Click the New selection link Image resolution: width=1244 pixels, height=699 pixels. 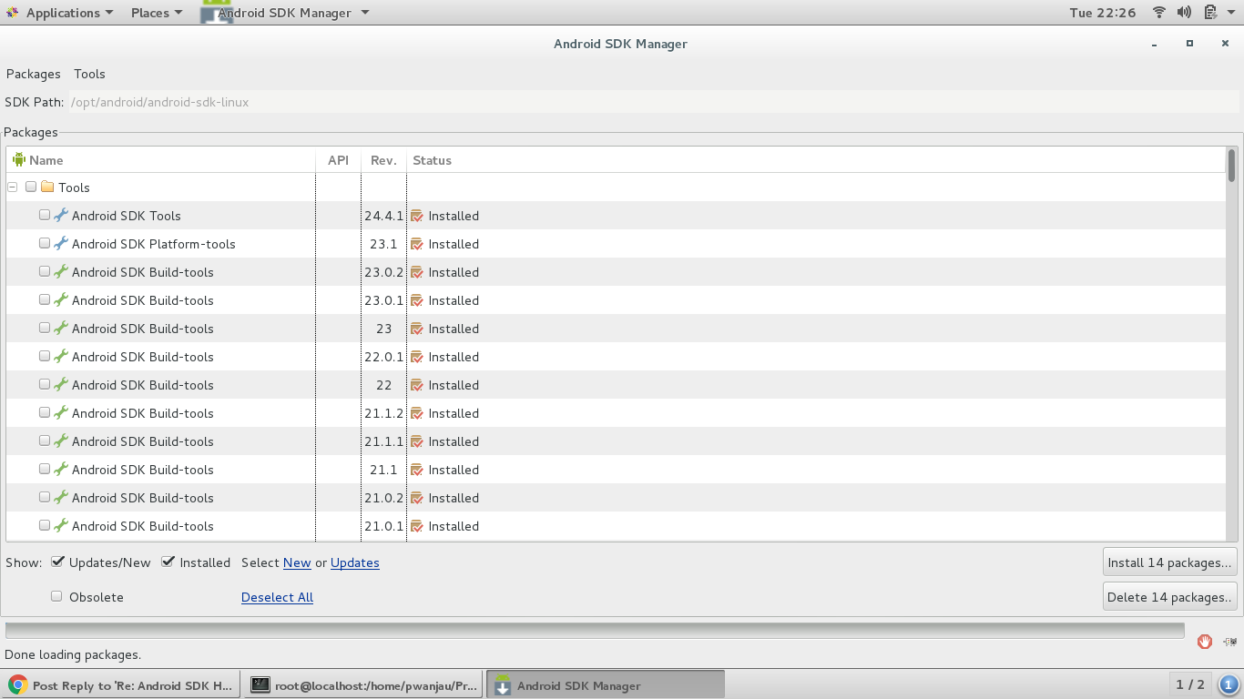click(x=297, y=562)
